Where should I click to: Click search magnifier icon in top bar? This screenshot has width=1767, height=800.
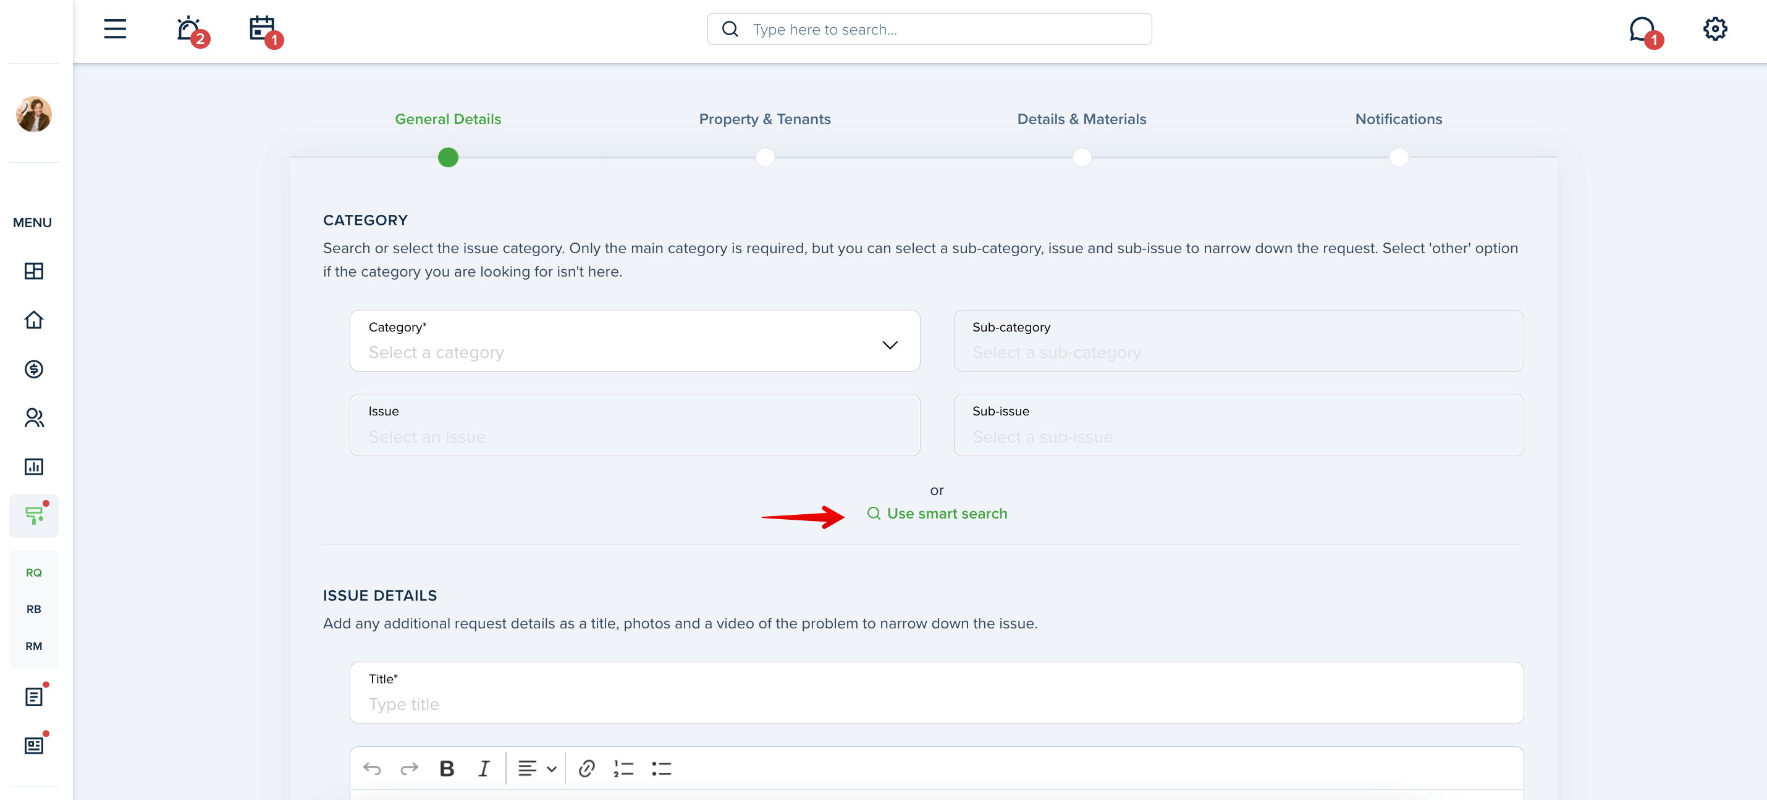tap(730, 30)
